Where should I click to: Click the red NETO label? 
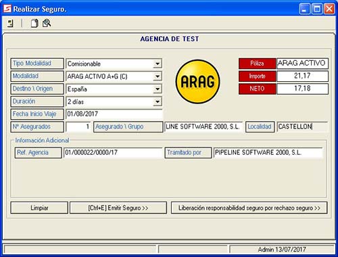(x=257, y=89)
